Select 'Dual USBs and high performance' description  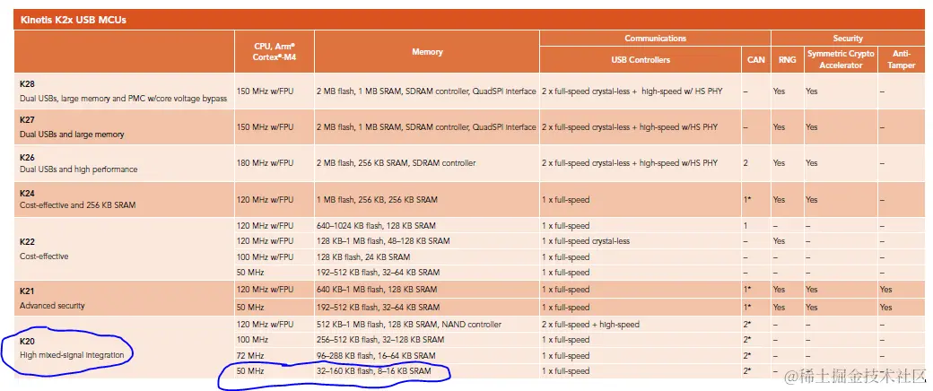point(79,169)
